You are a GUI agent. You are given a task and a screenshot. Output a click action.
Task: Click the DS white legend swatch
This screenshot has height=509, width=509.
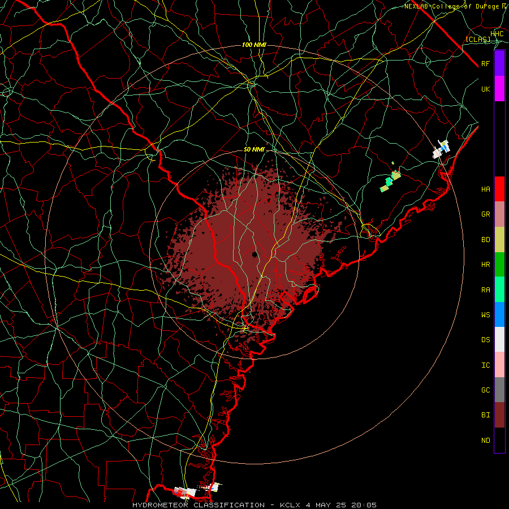(499, 339)
